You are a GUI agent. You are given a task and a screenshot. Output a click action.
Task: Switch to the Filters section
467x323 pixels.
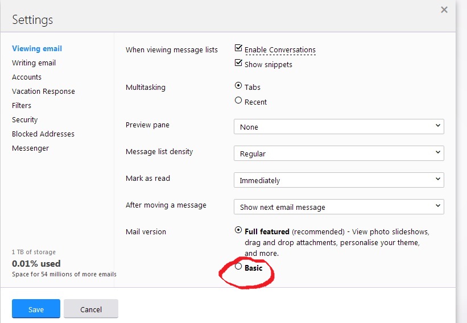tap(22, 105)
